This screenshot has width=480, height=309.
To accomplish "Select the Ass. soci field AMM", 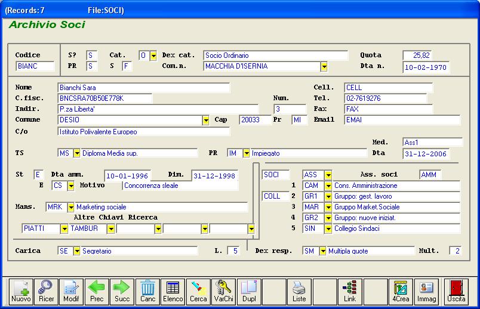I will click(x=430, y=175).
